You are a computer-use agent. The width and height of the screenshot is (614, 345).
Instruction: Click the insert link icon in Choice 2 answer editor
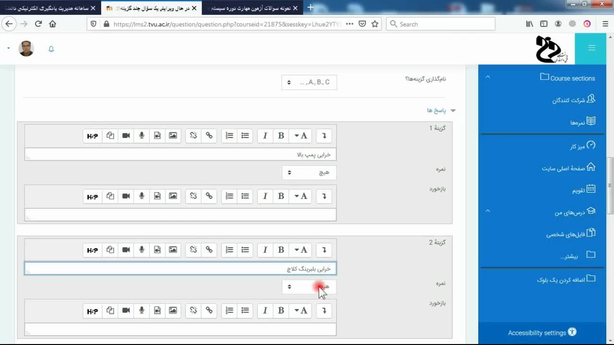(209, 250)
